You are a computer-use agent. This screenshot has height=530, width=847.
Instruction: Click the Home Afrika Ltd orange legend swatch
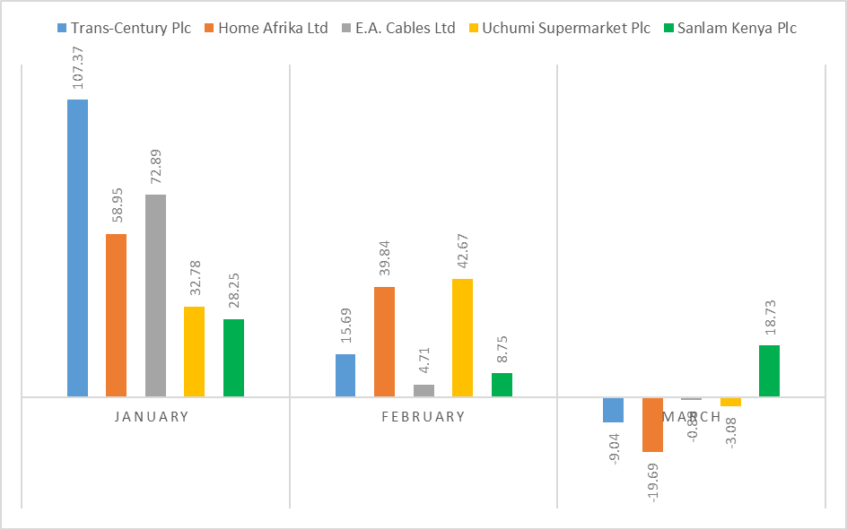point(209,29)
